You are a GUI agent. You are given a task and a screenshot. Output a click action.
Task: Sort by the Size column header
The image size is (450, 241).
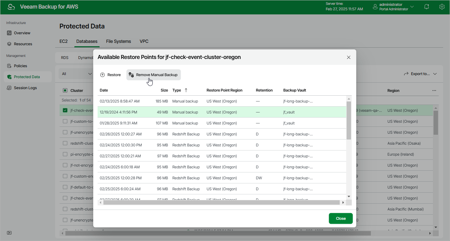pyautogui.click(x=164, y=90)
